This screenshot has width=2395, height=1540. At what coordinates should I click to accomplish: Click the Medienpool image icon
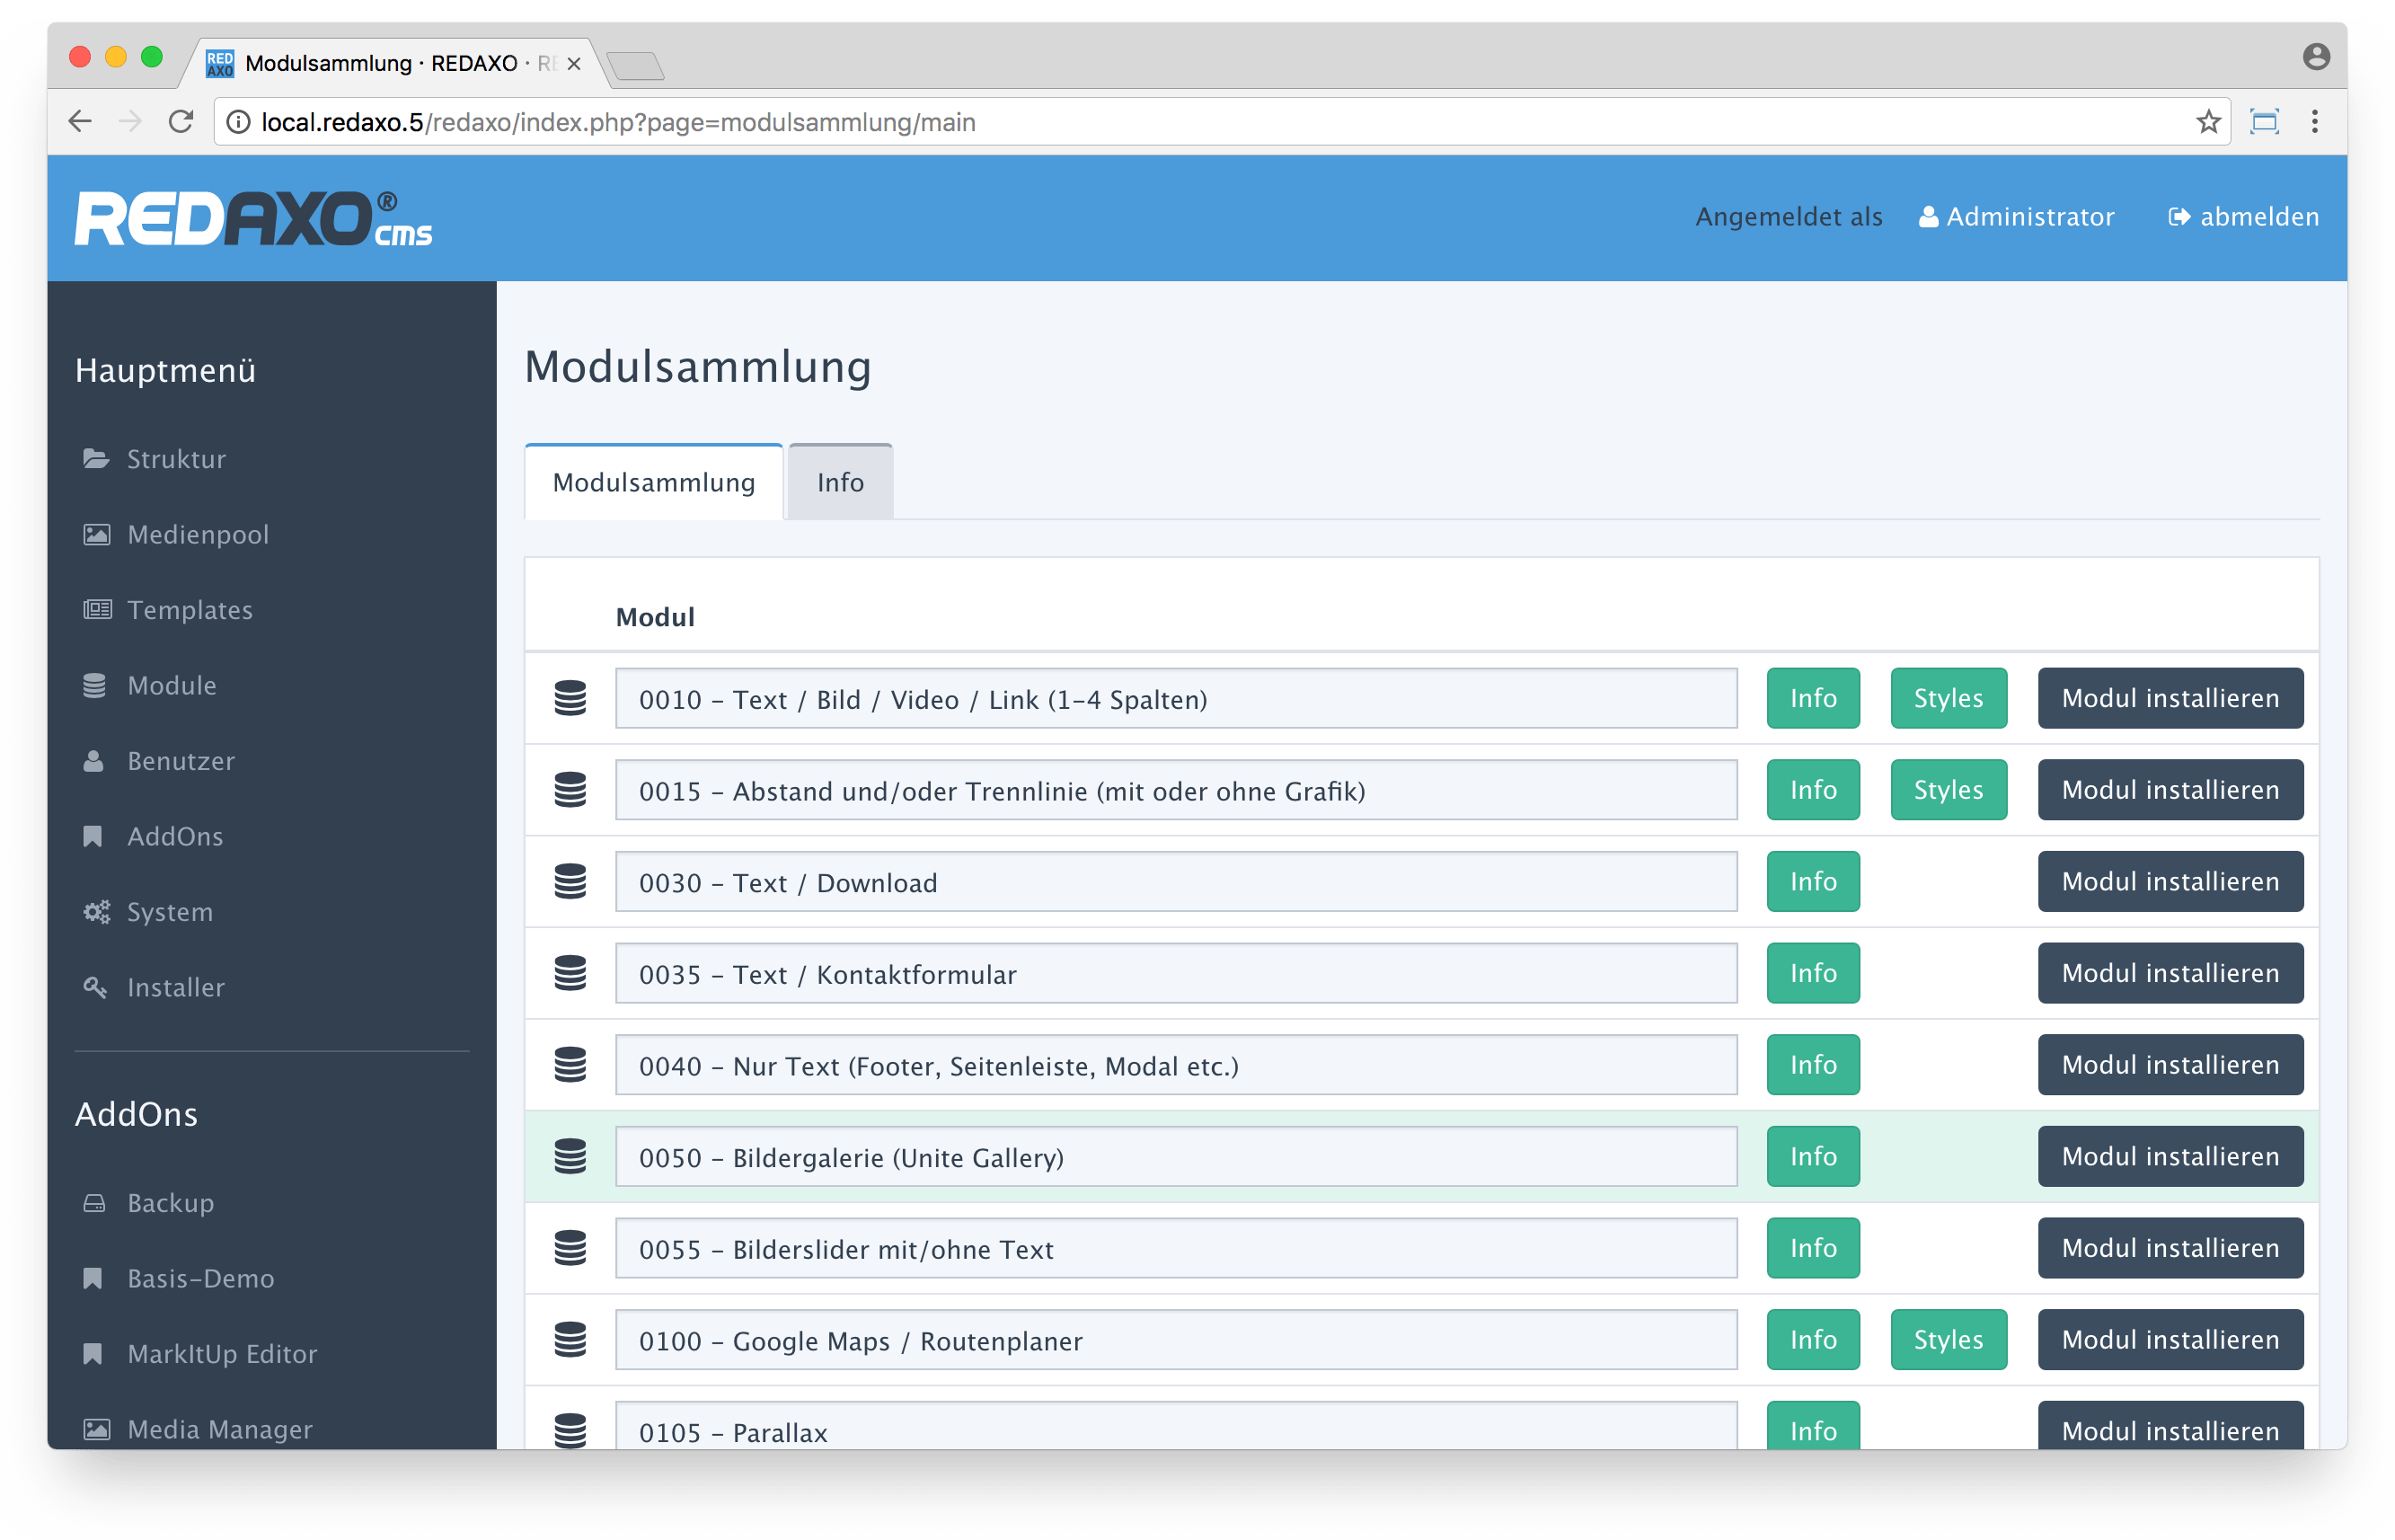point(96,534)
